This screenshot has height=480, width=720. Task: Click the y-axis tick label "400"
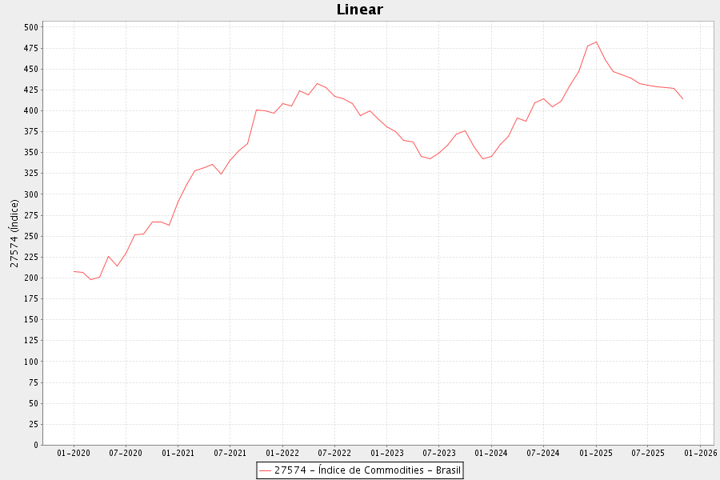[x=30, y=110]
